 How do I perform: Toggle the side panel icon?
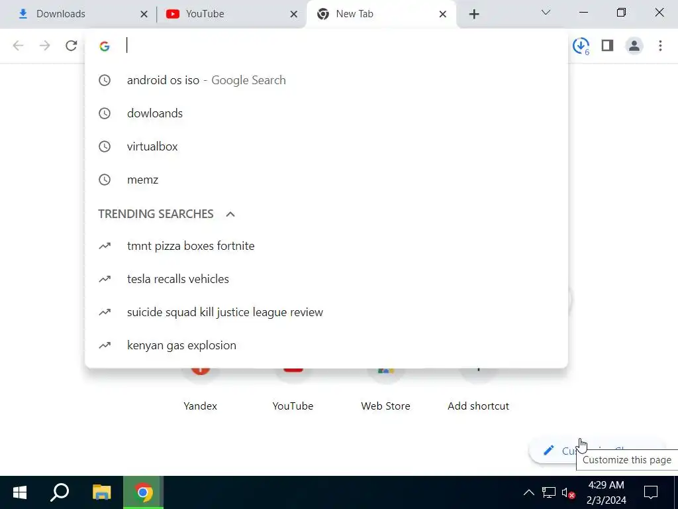(608, 46)
